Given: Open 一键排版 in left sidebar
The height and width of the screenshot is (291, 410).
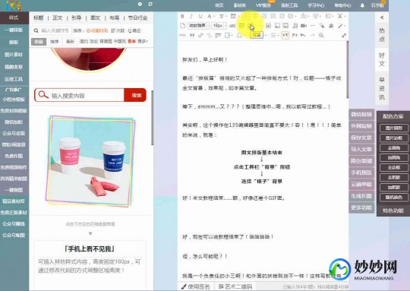Looking at the screenshot, I should 14,30.
